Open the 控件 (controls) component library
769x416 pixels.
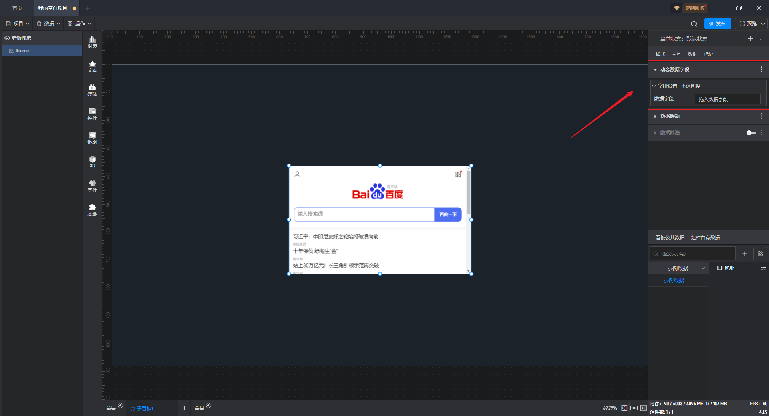[92, 114]
